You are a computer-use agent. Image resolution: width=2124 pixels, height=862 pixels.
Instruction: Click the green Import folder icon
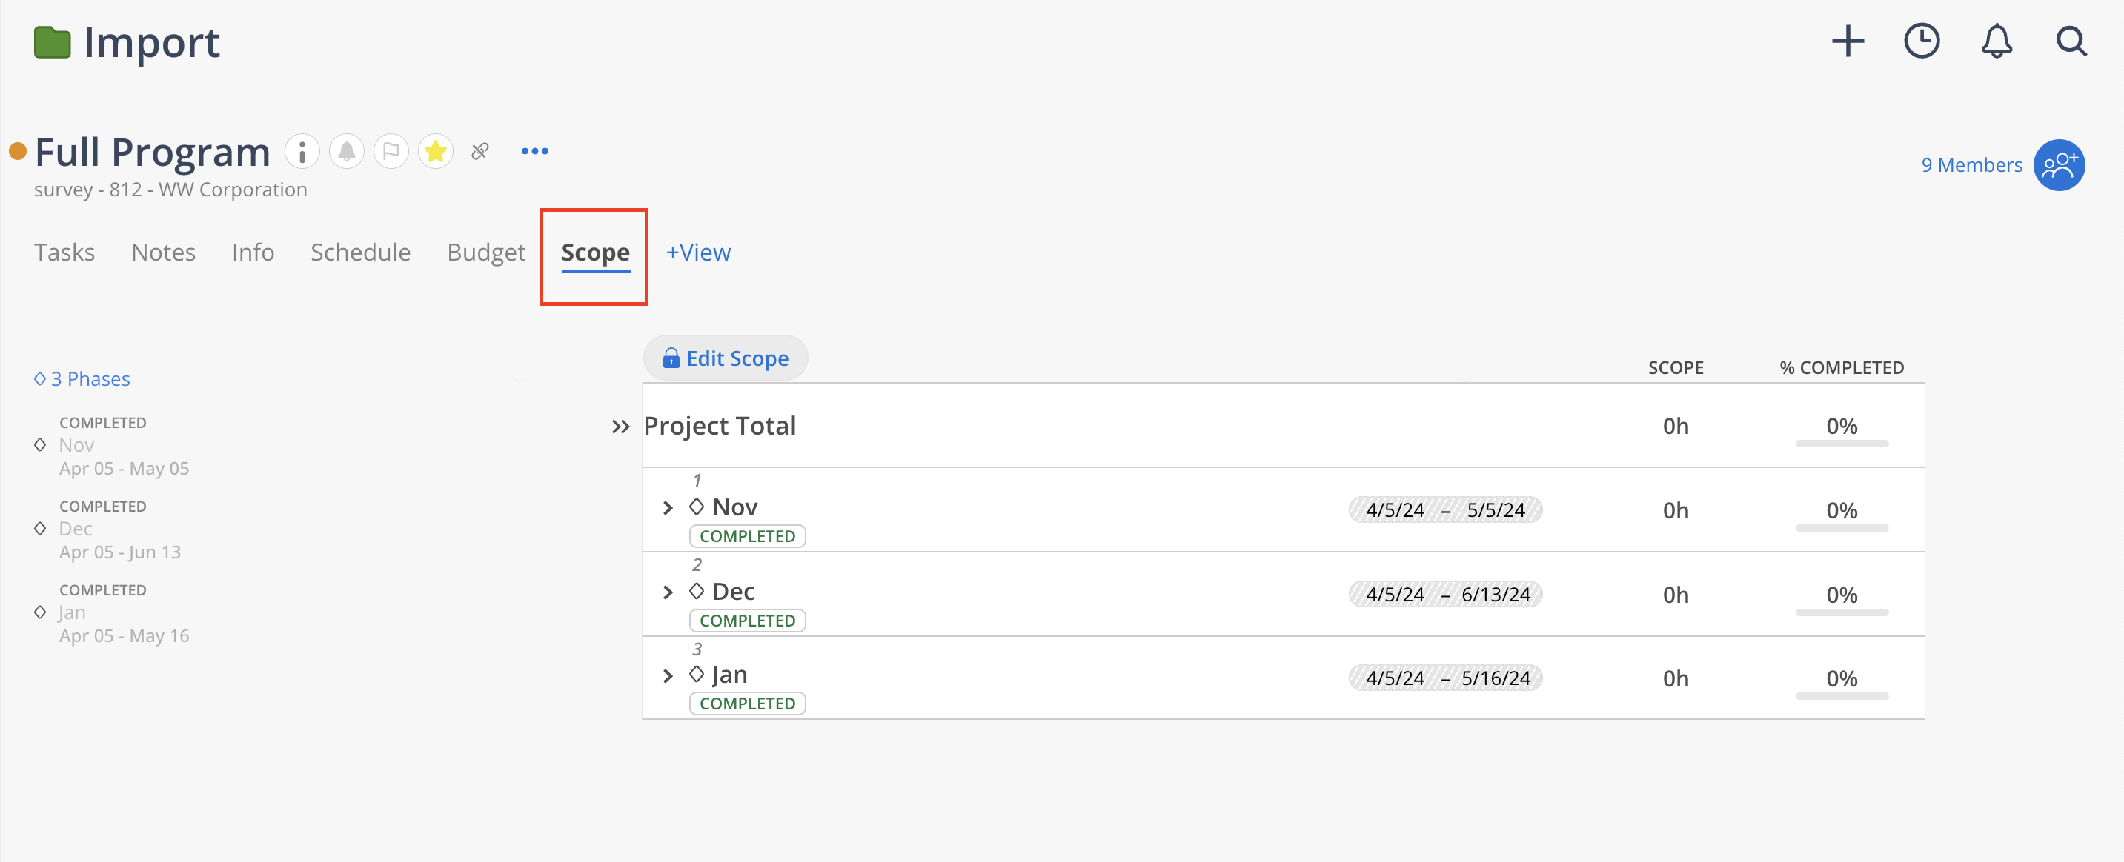pyautogui.click(x=52, y=43)
